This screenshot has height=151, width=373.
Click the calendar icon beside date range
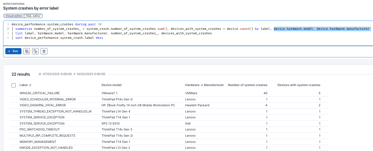[x=40, y=74]
